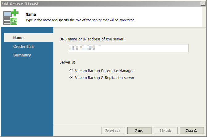207x137 pixels.
Task: Open the Credentials wizard step
Action: coord(24,47)
